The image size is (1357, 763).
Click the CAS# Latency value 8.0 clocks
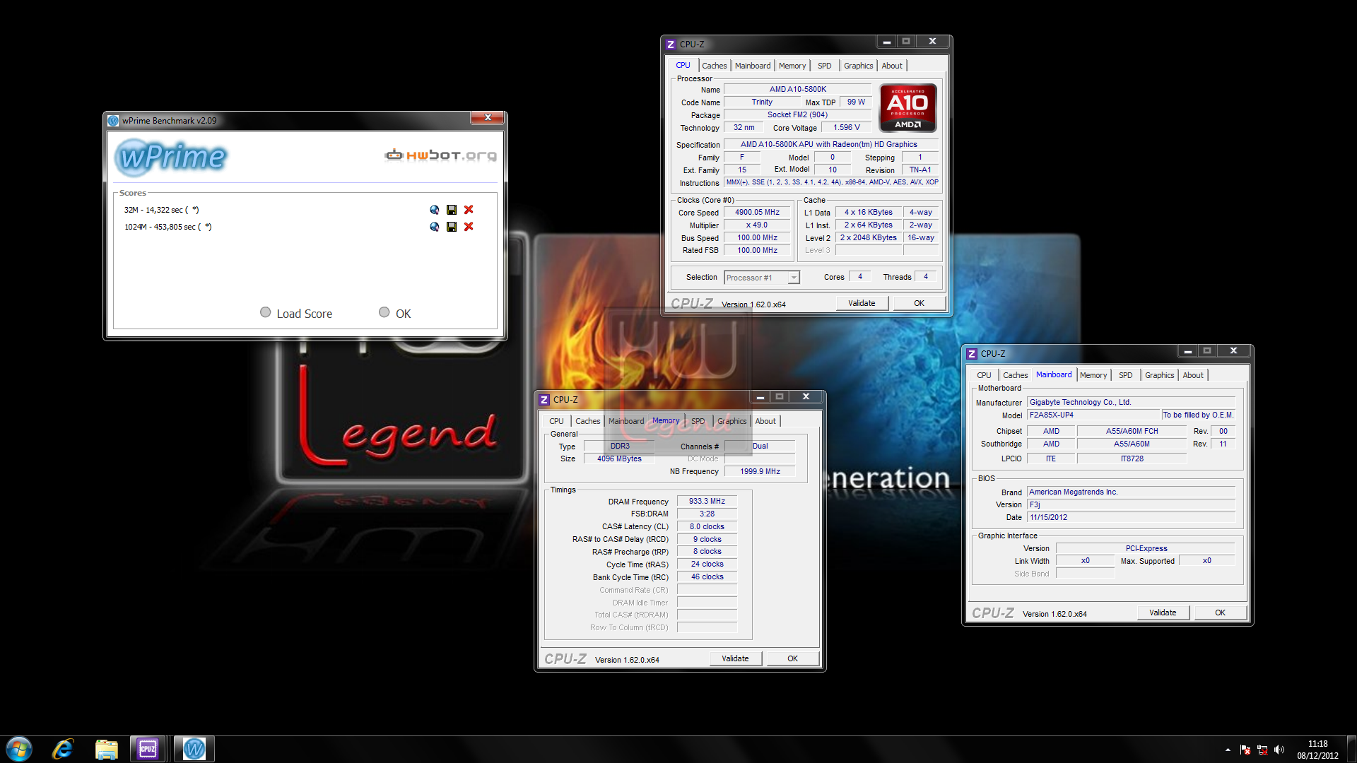(707, 527)
